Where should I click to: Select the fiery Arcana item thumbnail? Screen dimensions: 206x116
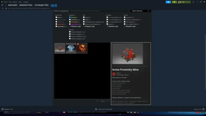(x=82, y=48)
